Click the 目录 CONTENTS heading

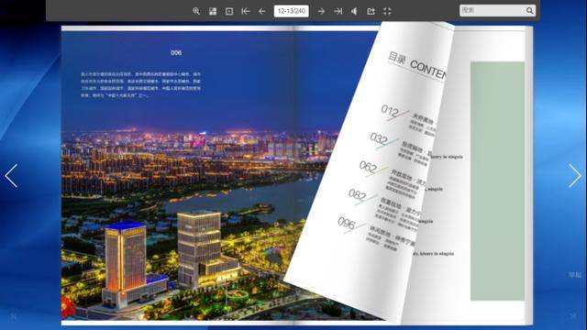coord(416,65)
